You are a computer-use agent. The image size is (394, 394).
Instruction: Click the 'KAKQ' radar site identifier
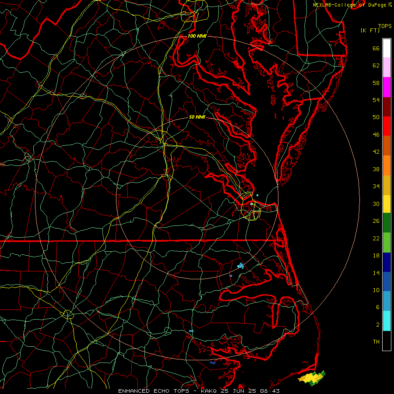pos(210,391)
